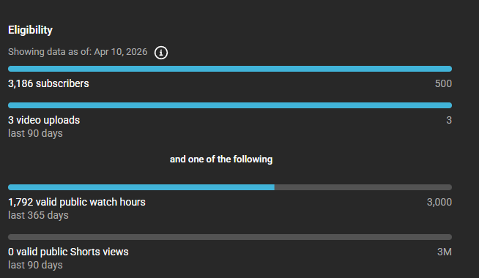Click the watch hours progress bar
This screenshot has width=479, height=278.
[x=230, y=187]
